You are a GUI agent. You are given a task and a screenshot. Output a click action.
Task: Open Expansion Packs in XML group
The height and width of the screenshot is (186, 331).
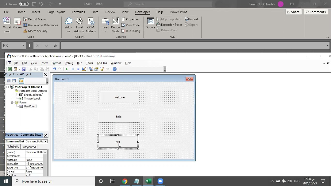[169, 25]
